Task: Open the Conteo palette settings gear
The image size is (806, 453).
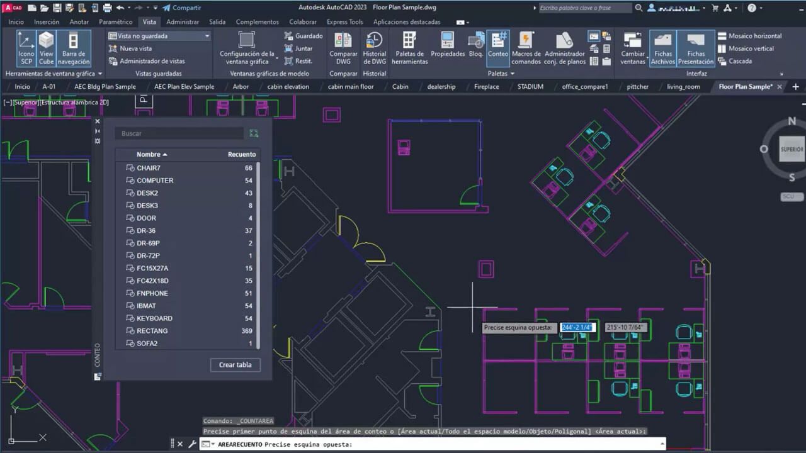Action: [x=98, y=141]
